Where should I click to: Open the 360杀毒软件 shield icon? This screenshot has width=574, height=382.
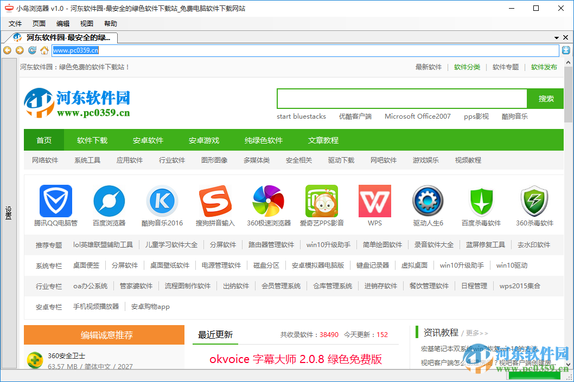coord(534,201)
